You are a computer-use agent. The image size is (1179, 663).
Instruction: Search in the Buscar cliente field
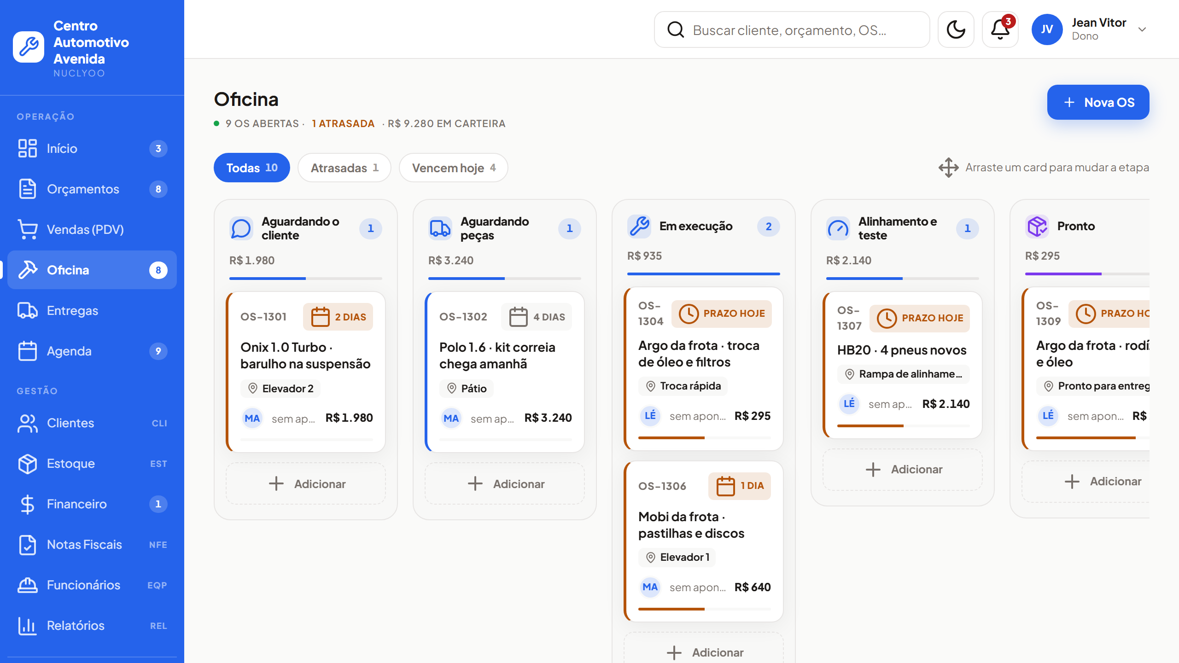[792, 29]
